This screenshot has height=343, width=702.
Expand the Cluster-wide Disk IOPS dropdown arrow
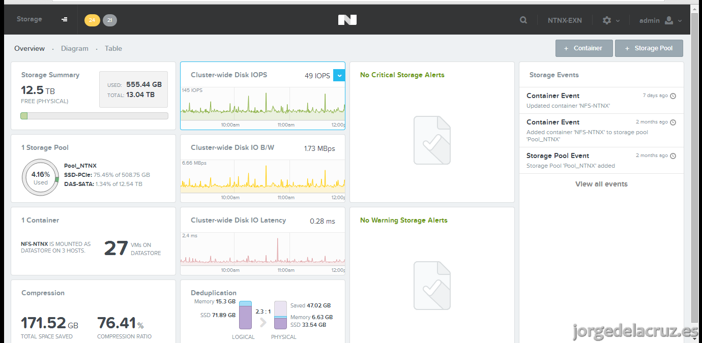(339, 75)
